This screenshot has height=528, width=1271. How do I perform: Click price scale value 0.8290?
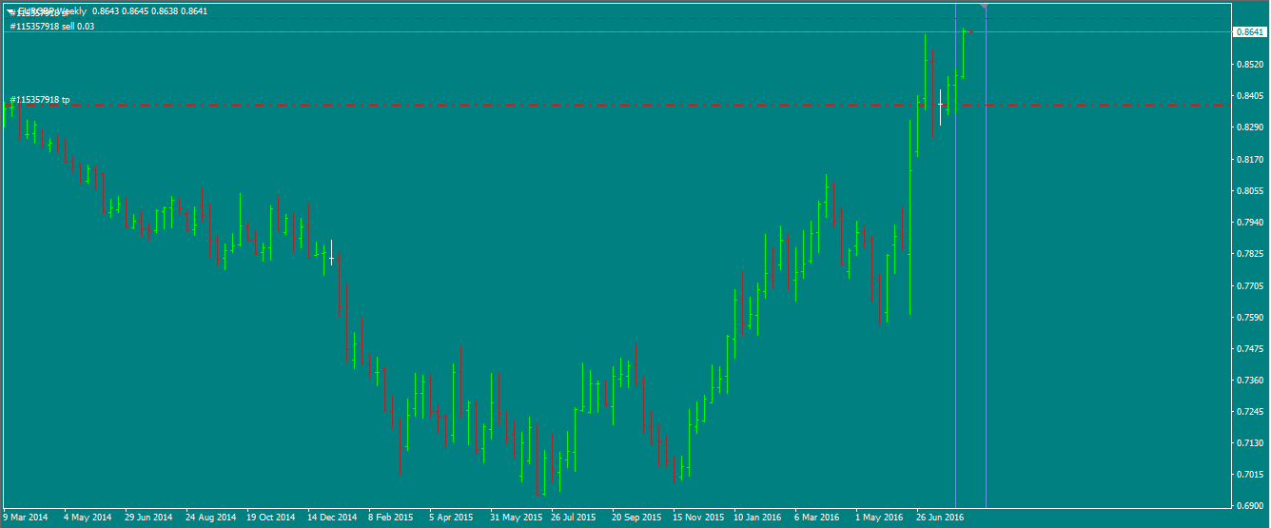(1249, 127)
